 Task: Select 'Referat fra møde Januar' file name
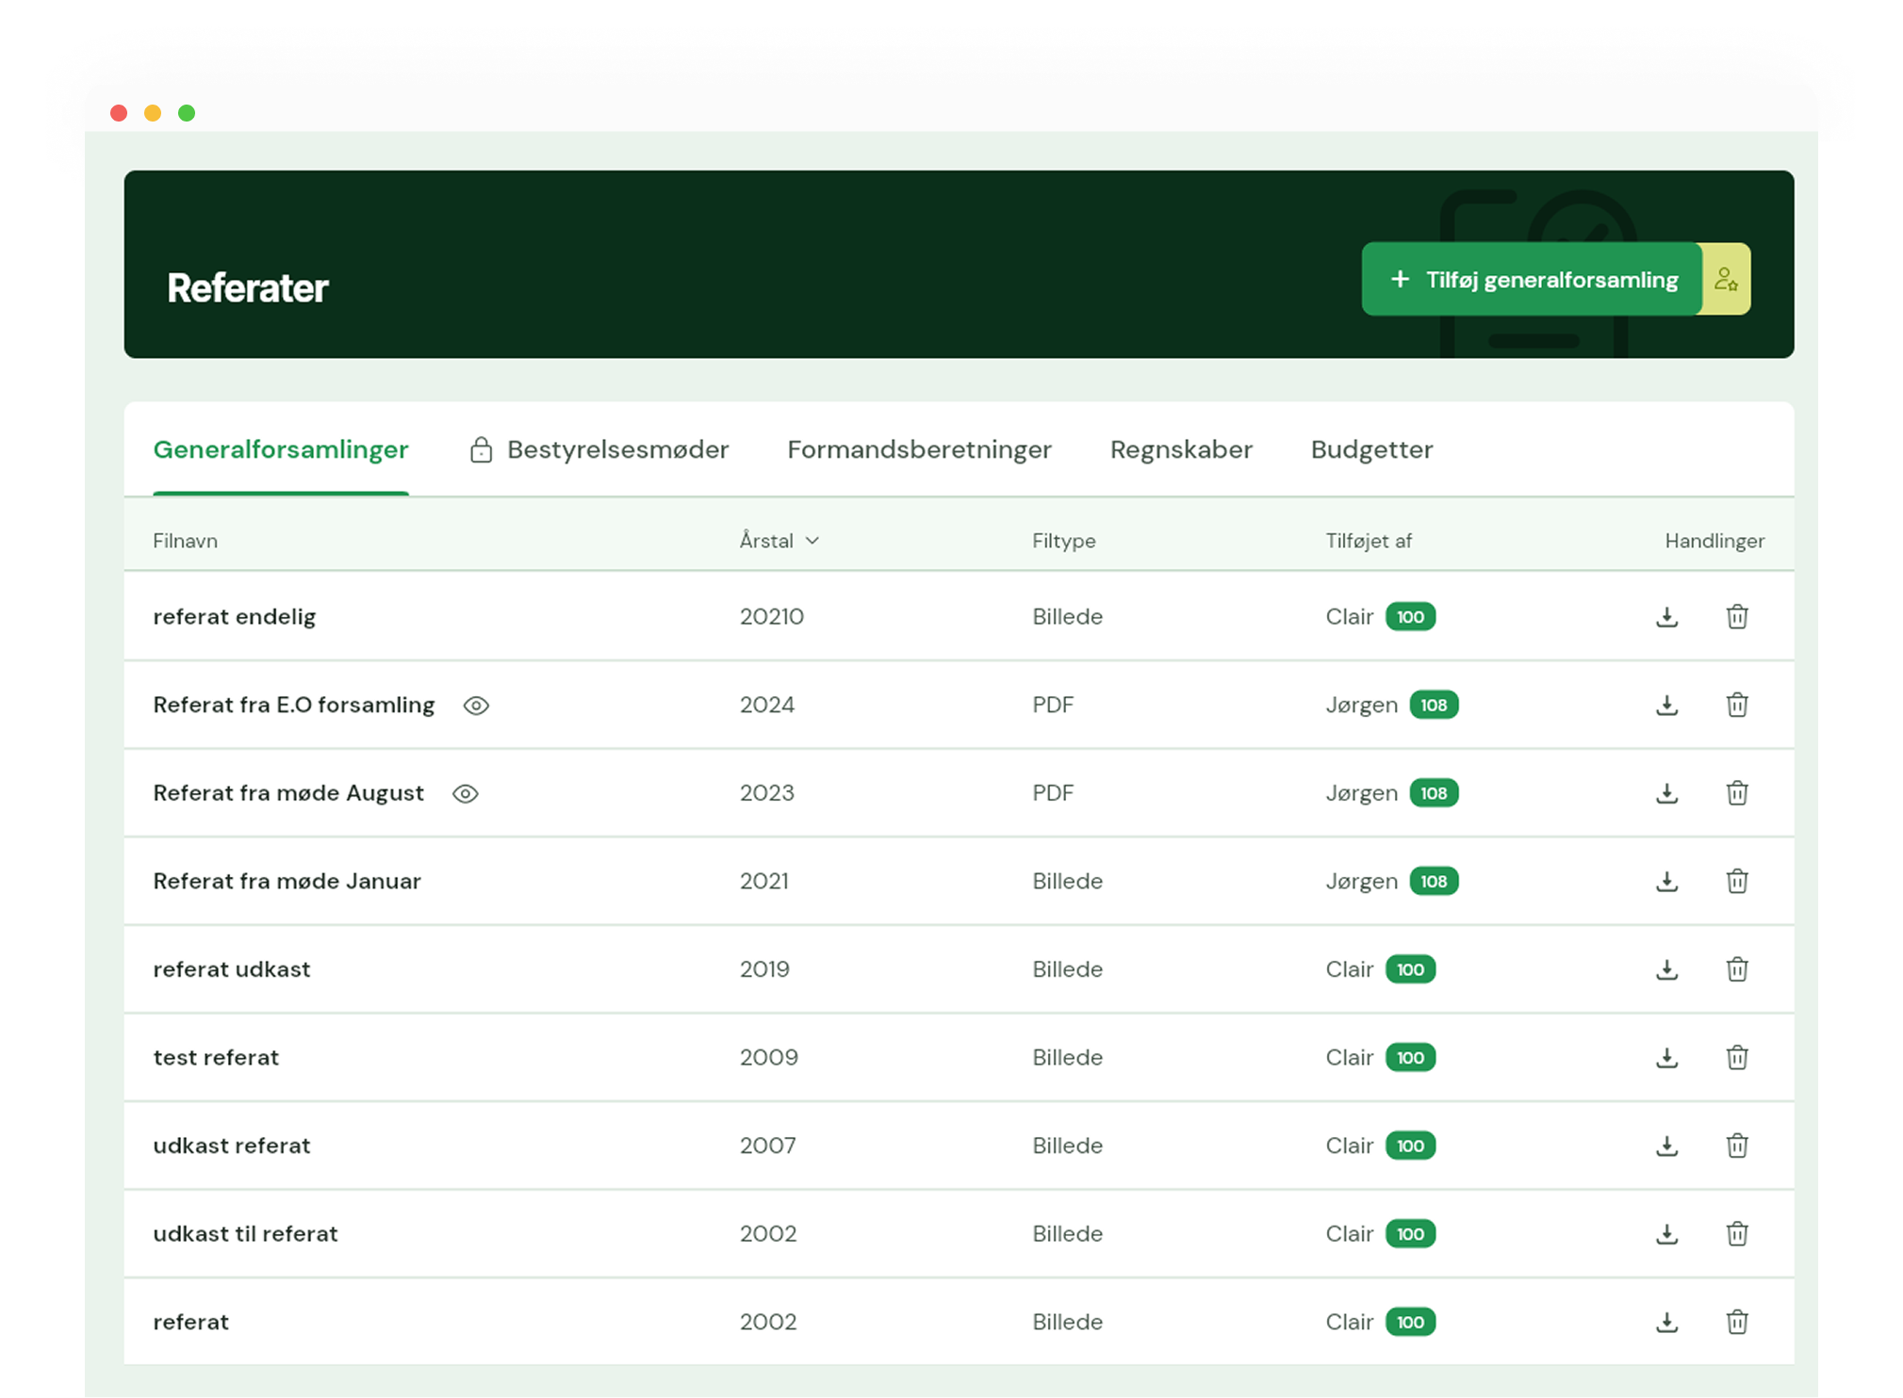pos(287,881)
